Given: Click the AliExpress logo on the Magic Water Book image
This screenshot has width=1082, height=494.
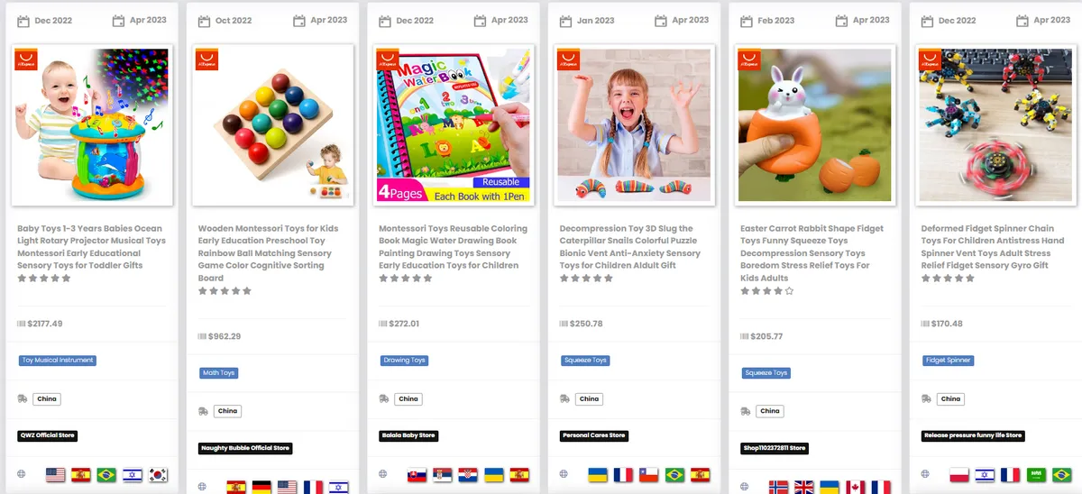Looking at the screenshot, I should point(388,59).
